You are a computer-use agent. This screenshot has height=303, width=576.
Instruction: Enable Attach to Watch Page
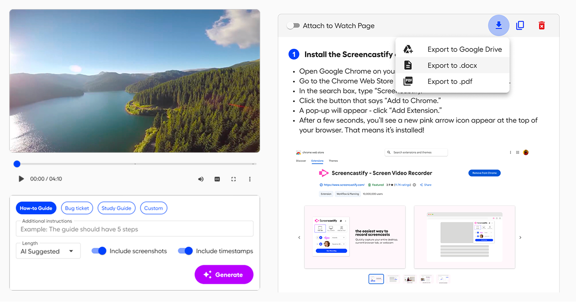[x=293, y=26]
